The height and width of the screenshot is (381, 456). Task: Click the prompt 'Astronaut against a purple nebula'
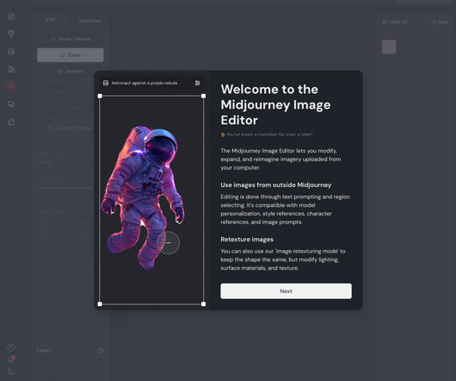coord(145,83)
